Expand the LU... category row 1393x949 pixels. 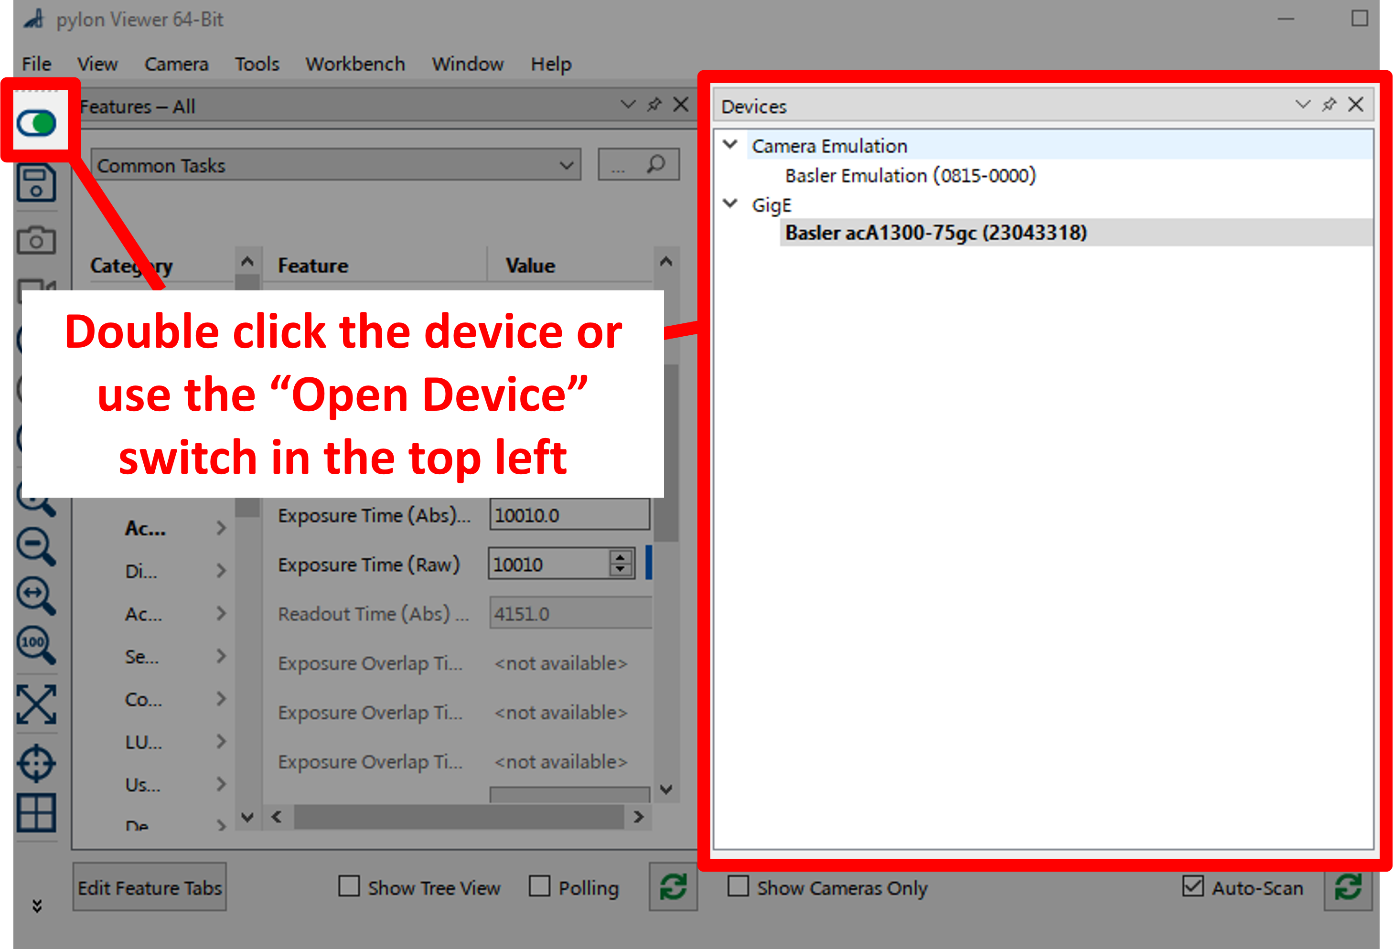tap(221, 742)
